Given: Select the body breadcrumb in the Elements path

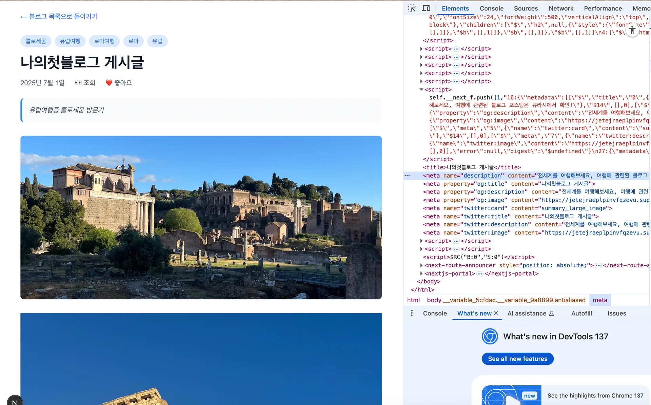Looking at the screenshot, I should [x=506, y=300].
